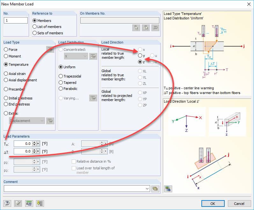
Task: Click the edit comment notepad icon
Action: [18, 203]
